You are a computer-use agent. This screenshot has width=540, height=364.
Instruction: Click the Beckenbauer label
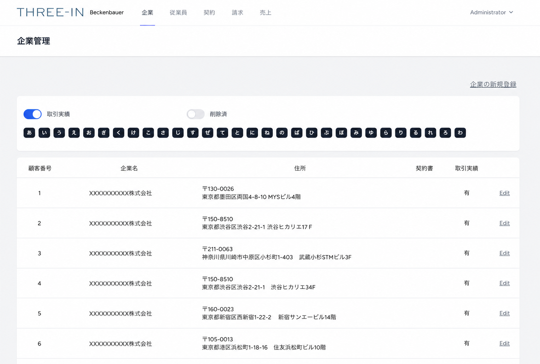107,12
